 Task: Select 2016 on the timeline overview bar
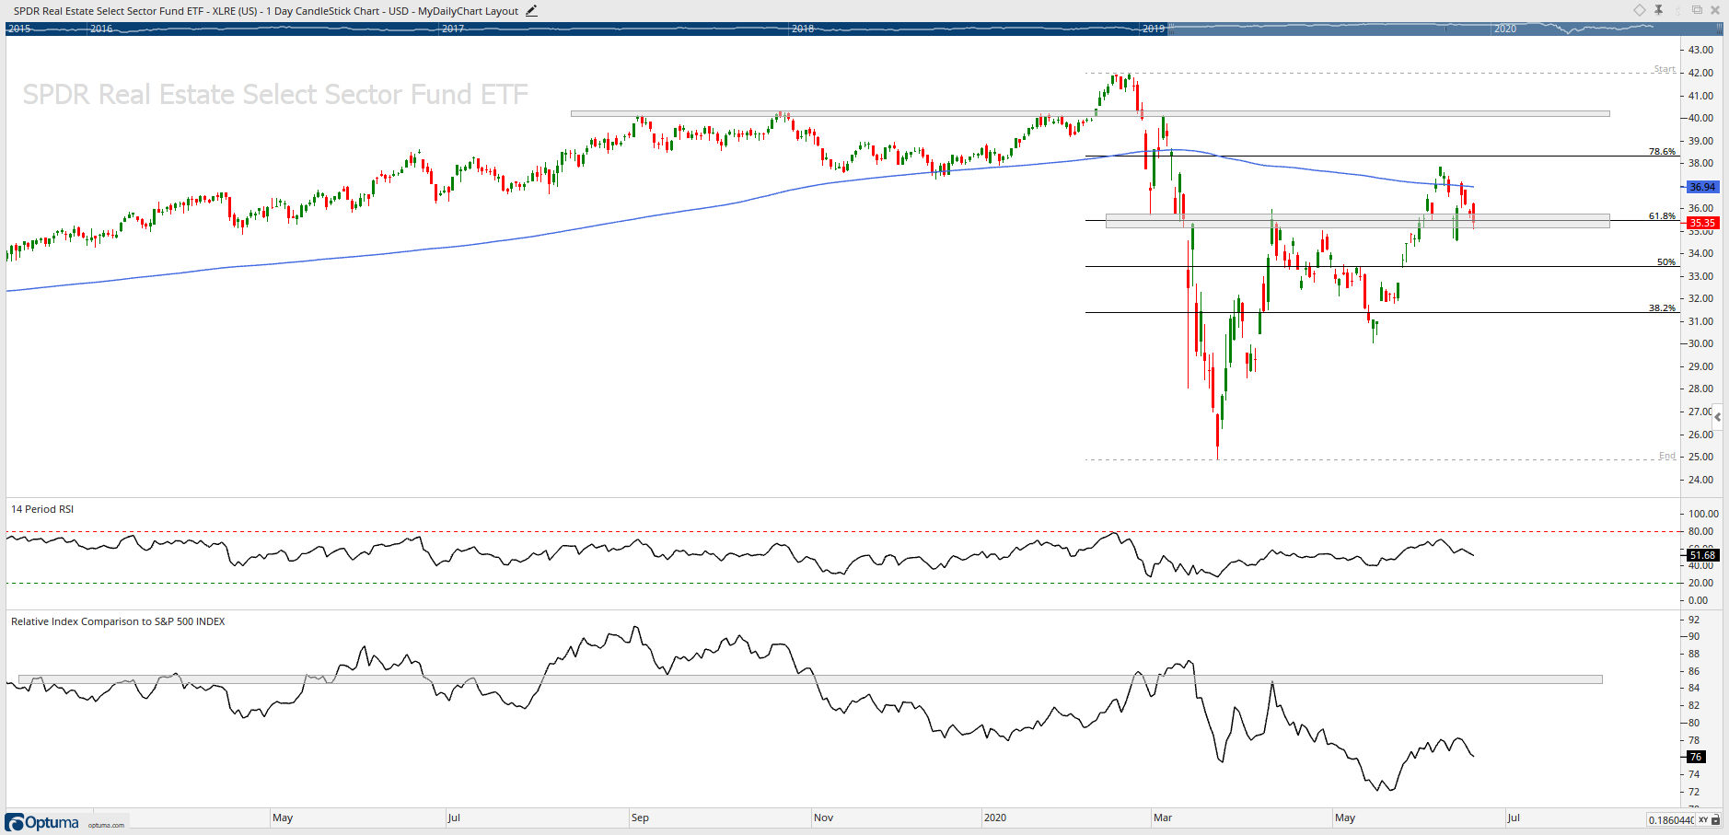pos(101,29)
